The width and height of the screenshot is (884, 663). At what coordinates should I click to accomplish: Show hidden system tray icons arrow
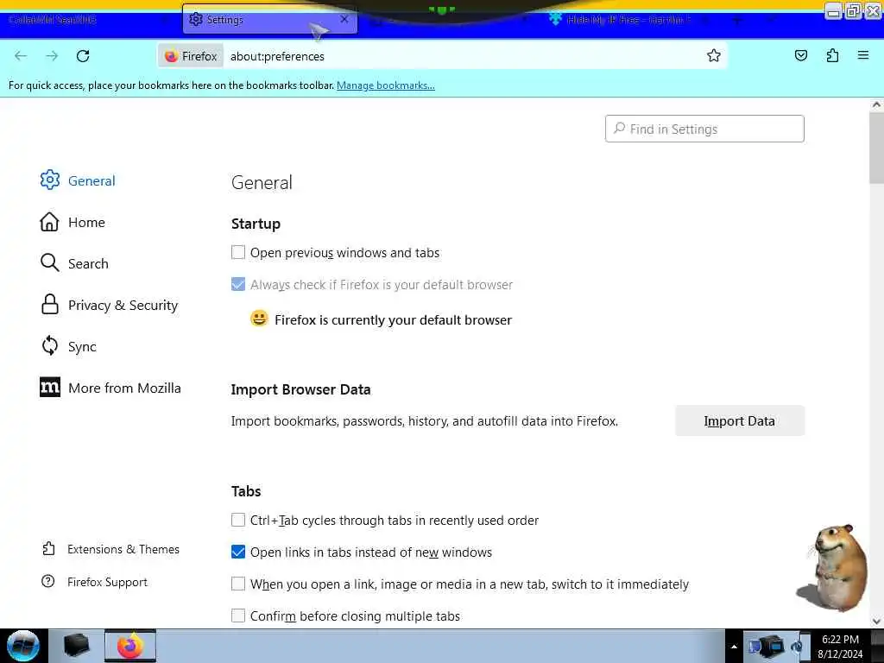pos(734,647)
